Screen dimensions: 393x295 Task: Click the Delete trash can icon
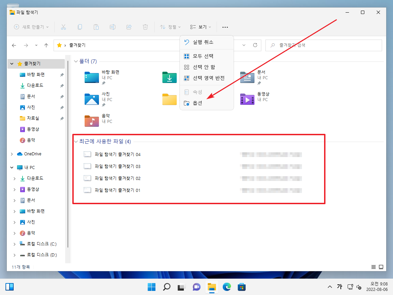point(145,27)
